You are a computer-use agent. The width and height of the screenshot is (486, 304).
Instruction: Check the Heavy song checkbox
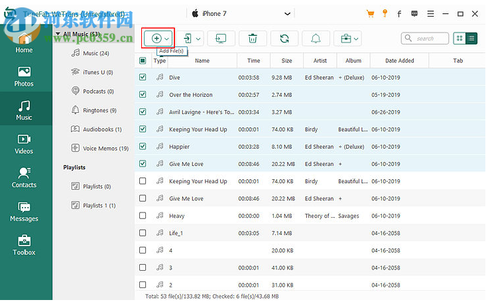(x=143, y=215)
